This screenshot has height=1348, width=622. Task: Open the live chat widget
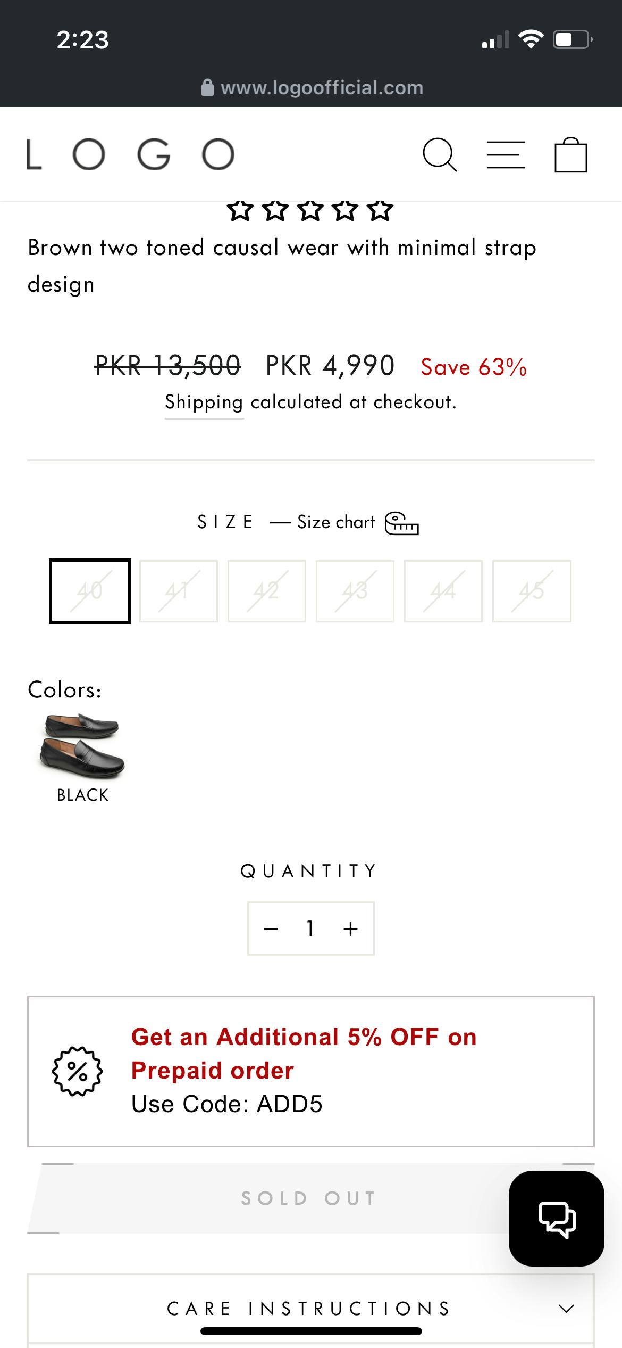pos(556,1218)
